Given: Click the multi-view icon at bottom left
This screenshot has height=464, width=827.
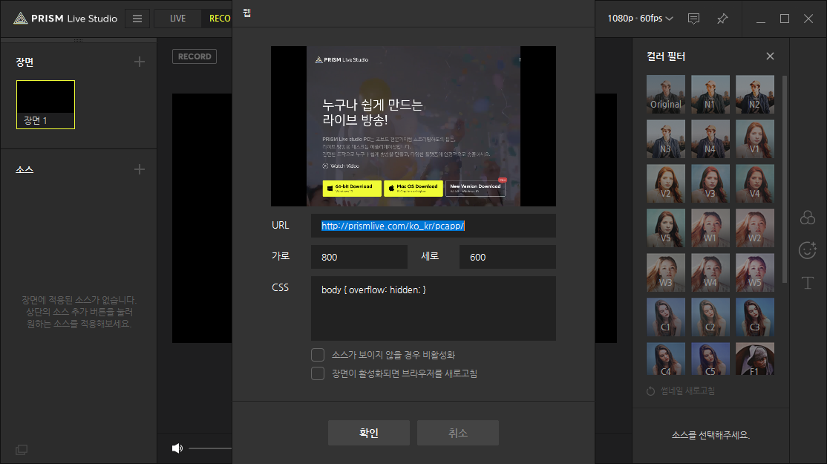Looking at the screenshot, I should pos(22,449).
